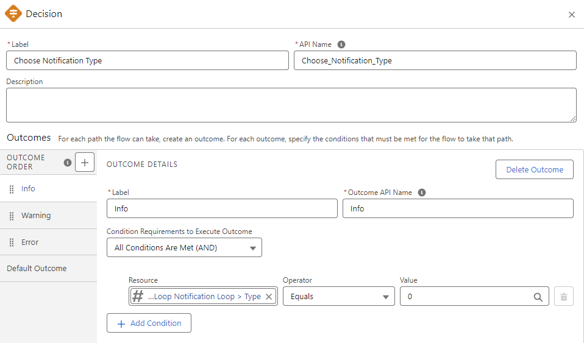The height and width of the screenshot is (343, 584).
Task: Show API Name info tooltip
Action: (341, 44)
